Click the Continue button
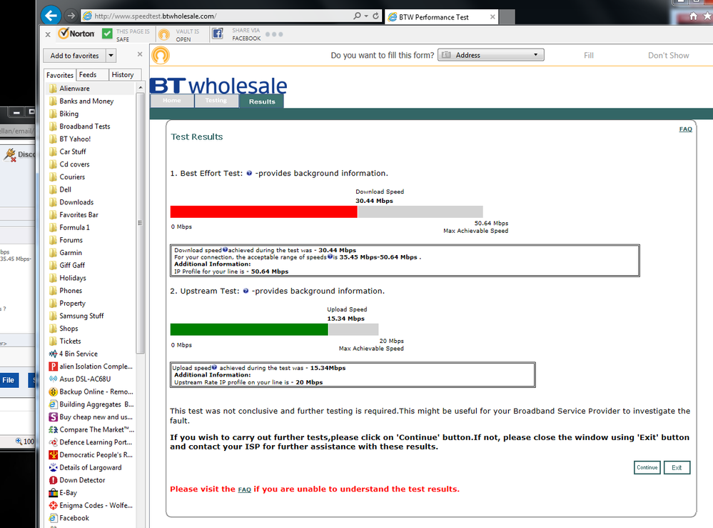 [x=647, y=467]
